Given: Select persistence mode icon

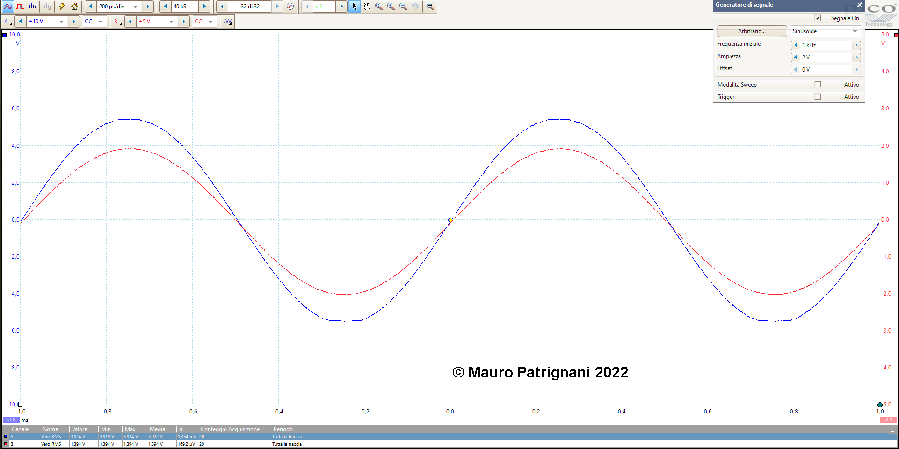Looking at the screenshot, I should point(20,7).
